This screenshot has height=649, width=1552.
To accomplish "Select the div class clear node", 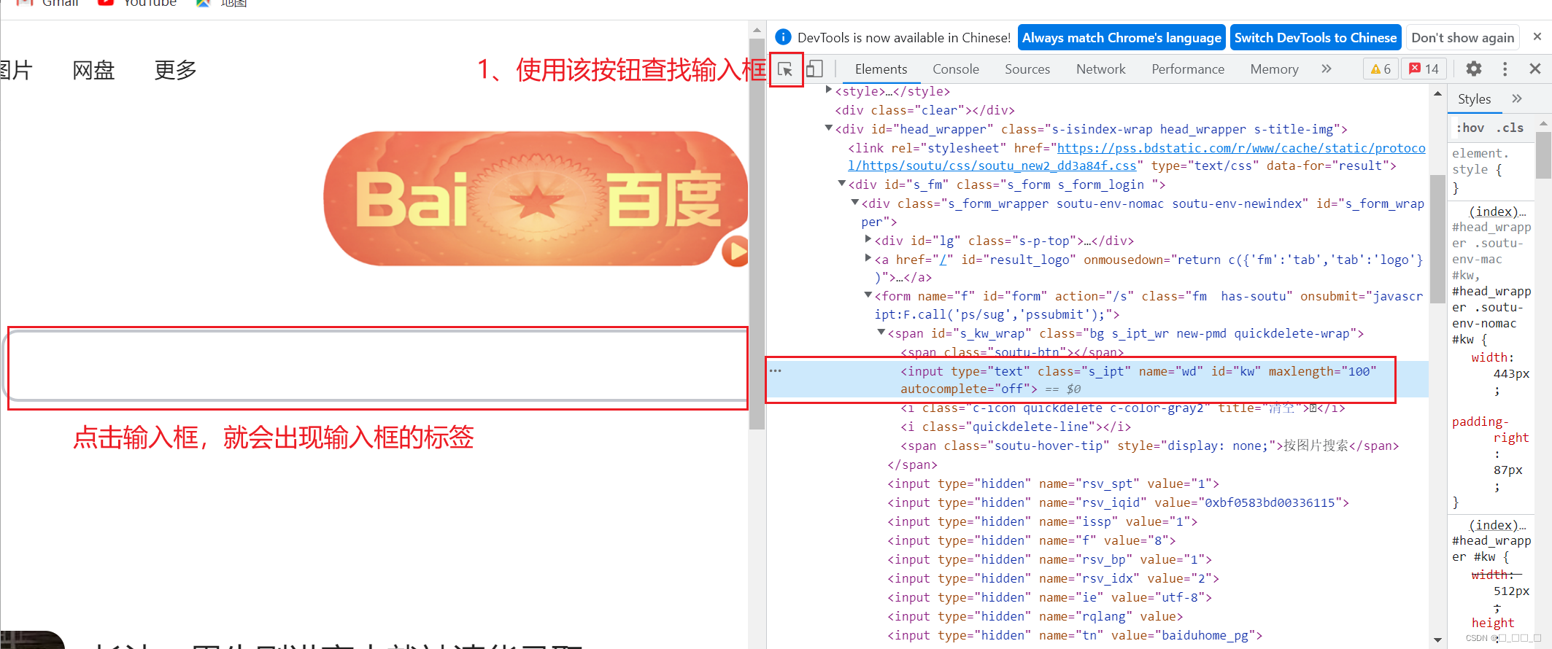I will click(x=924, y=110).
